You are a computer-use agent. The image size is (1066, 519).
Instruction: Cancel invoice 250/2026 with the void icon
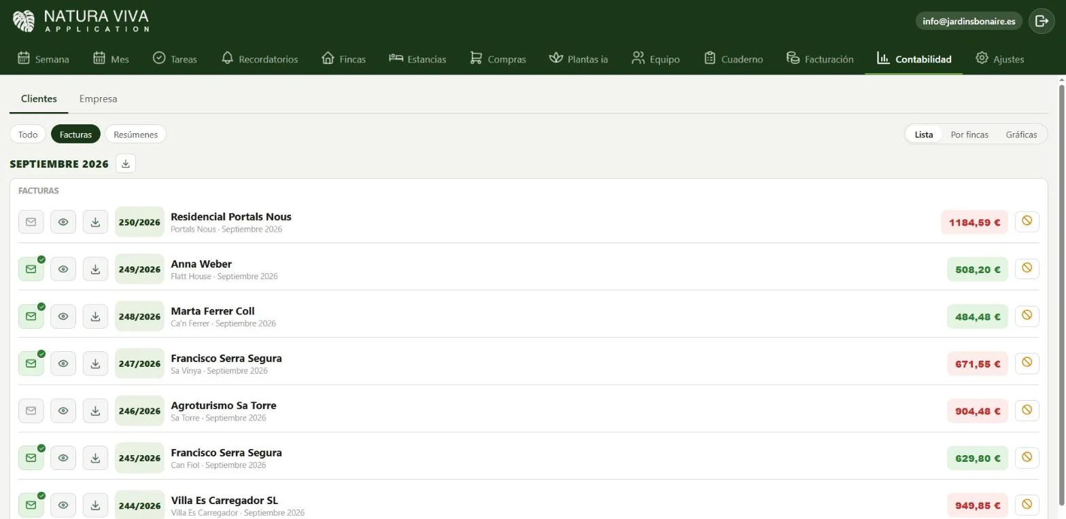pyautogui.click(x=1027, y=221)
